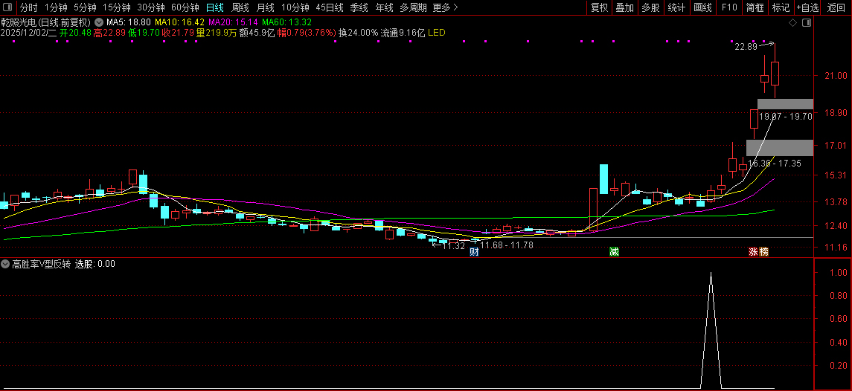
Task: Click the 流通9.16亿 float value
Action: 403,33
